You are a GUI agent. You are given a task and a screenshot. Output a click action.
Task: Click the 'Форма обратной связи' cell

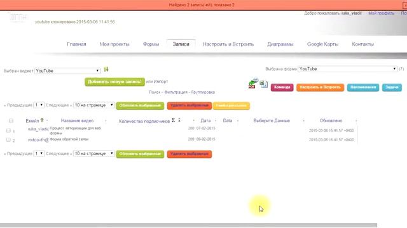coord(69,139)
